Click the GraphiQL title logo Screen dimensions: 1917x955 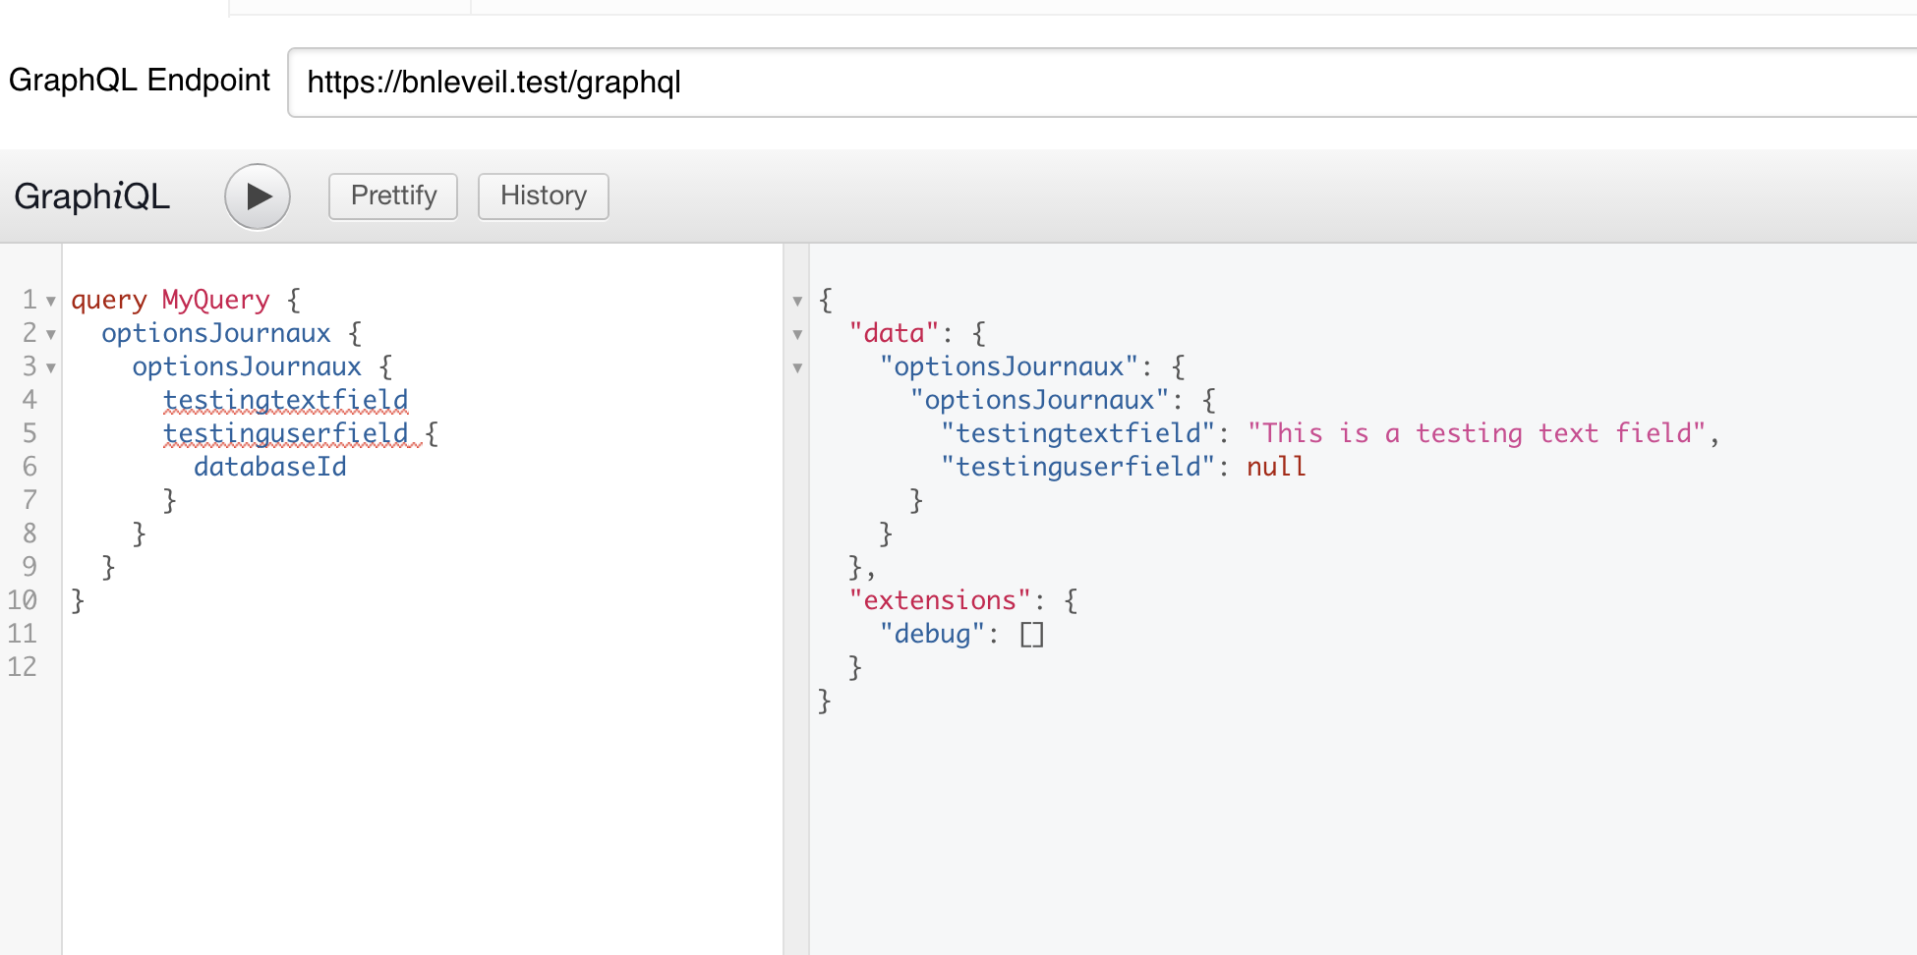click(92, 197)
